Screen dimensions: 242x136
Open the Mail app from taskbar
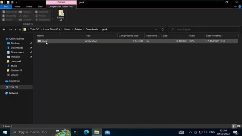point(107,132)
